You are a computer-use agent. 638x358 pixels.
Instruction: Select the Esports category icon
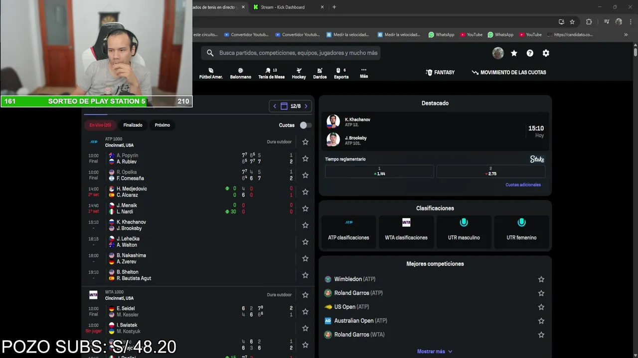[x=341, y=73]
